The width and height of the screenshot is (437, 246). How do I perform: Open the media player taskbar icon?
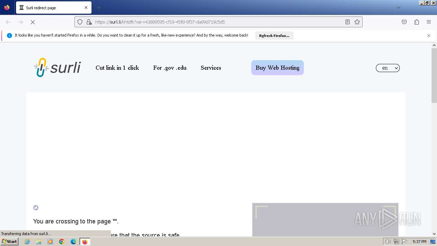50,242
